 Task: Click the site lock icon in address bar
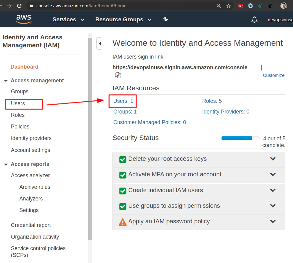pyautogui.click(x=31, y=6)
